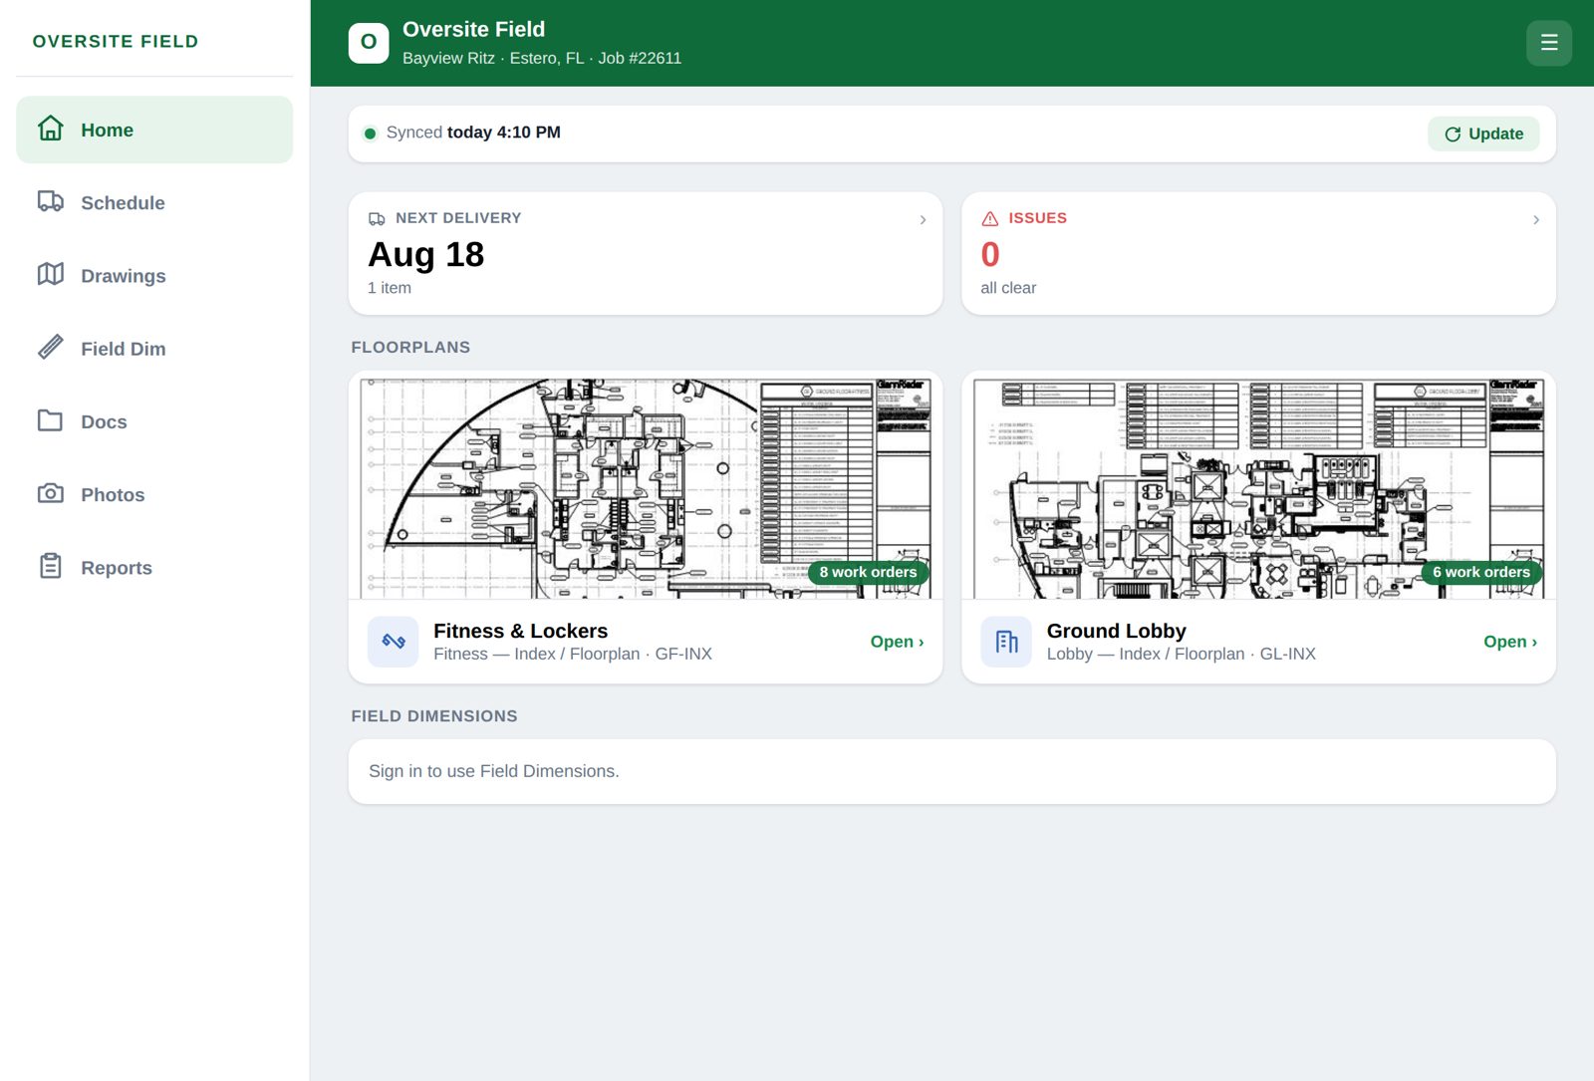This screenshot has height=1081, width=1594.
Task: Click the Next Delivery truck icon
Action: click(x=377, y=219)
